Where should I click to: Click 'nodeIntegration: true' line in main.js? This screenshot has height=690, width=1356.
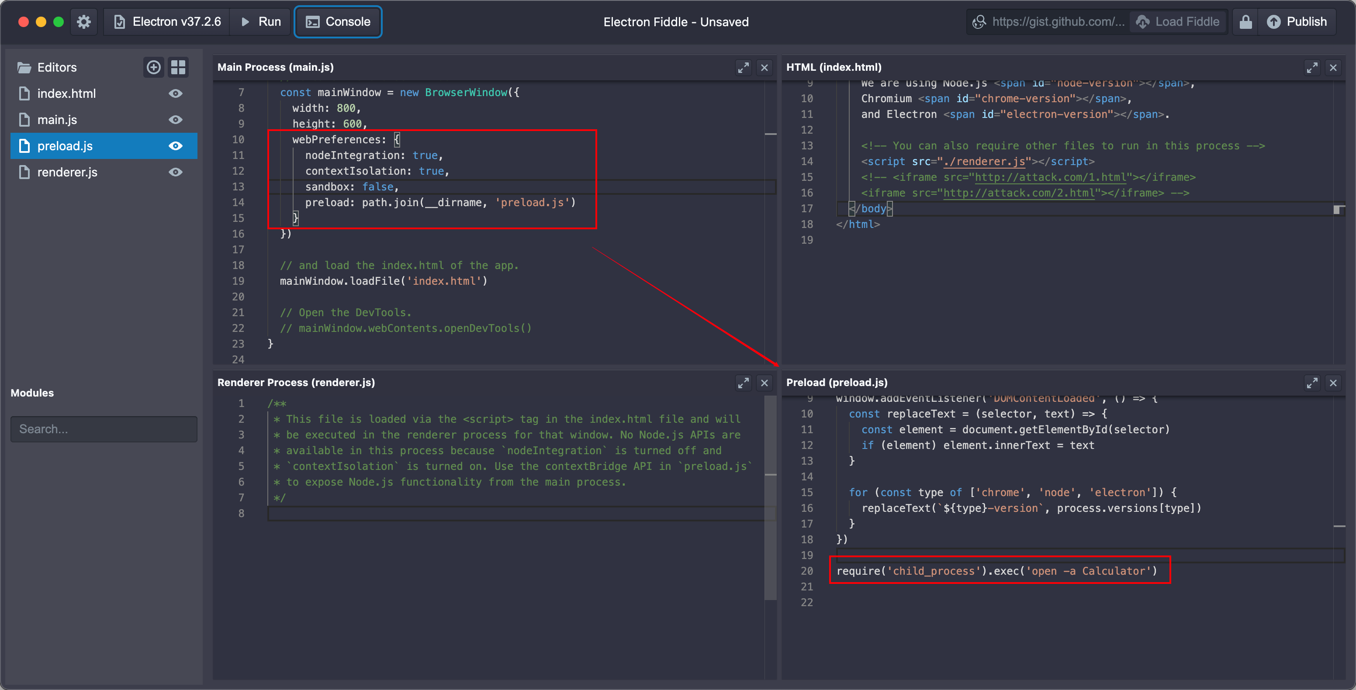pyautogui.click(x=374, y=155)
